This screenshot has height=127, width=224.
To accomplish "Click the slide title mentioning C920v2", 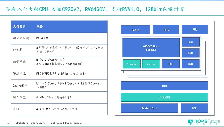I will coord(95,9).
